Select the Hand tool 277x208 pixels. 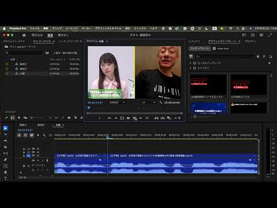[x=6, y=172]
